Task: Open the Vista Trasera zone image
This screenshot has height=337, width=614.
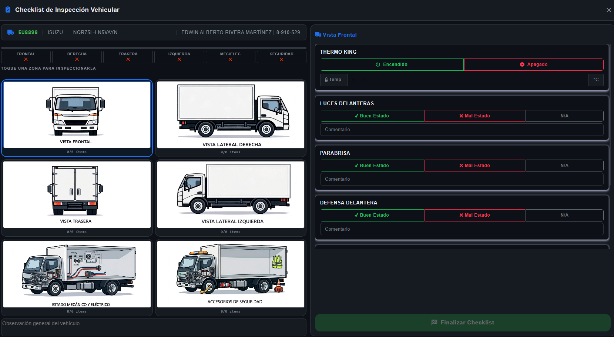Action: tap(77, 194)
